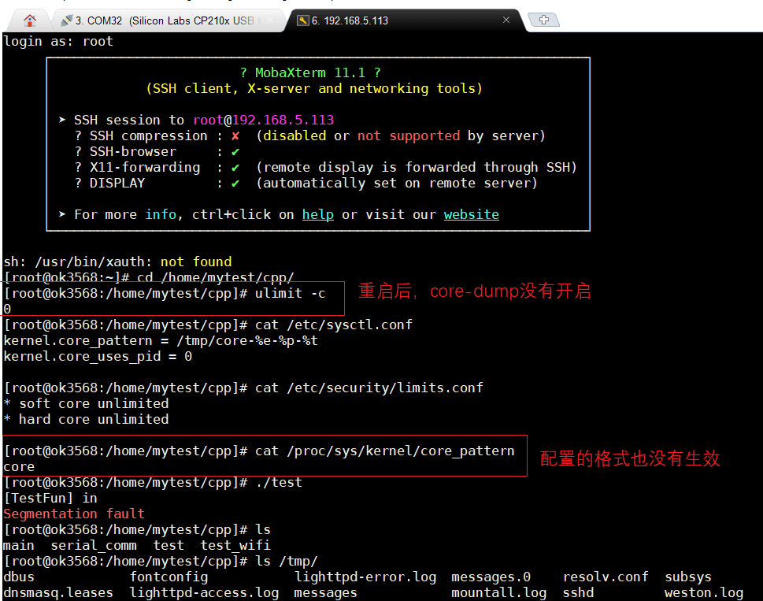
Task: Click the 'X11-forwarding' status line
Action: pos(325,168)
